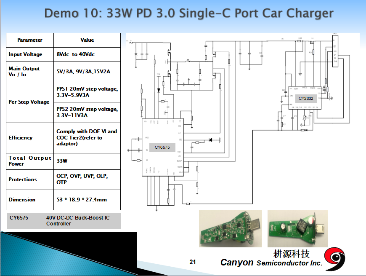Viewport: 366px width, 276px height.
Task: Select the 'Value' header cell
Action: (x=87, y=40)
